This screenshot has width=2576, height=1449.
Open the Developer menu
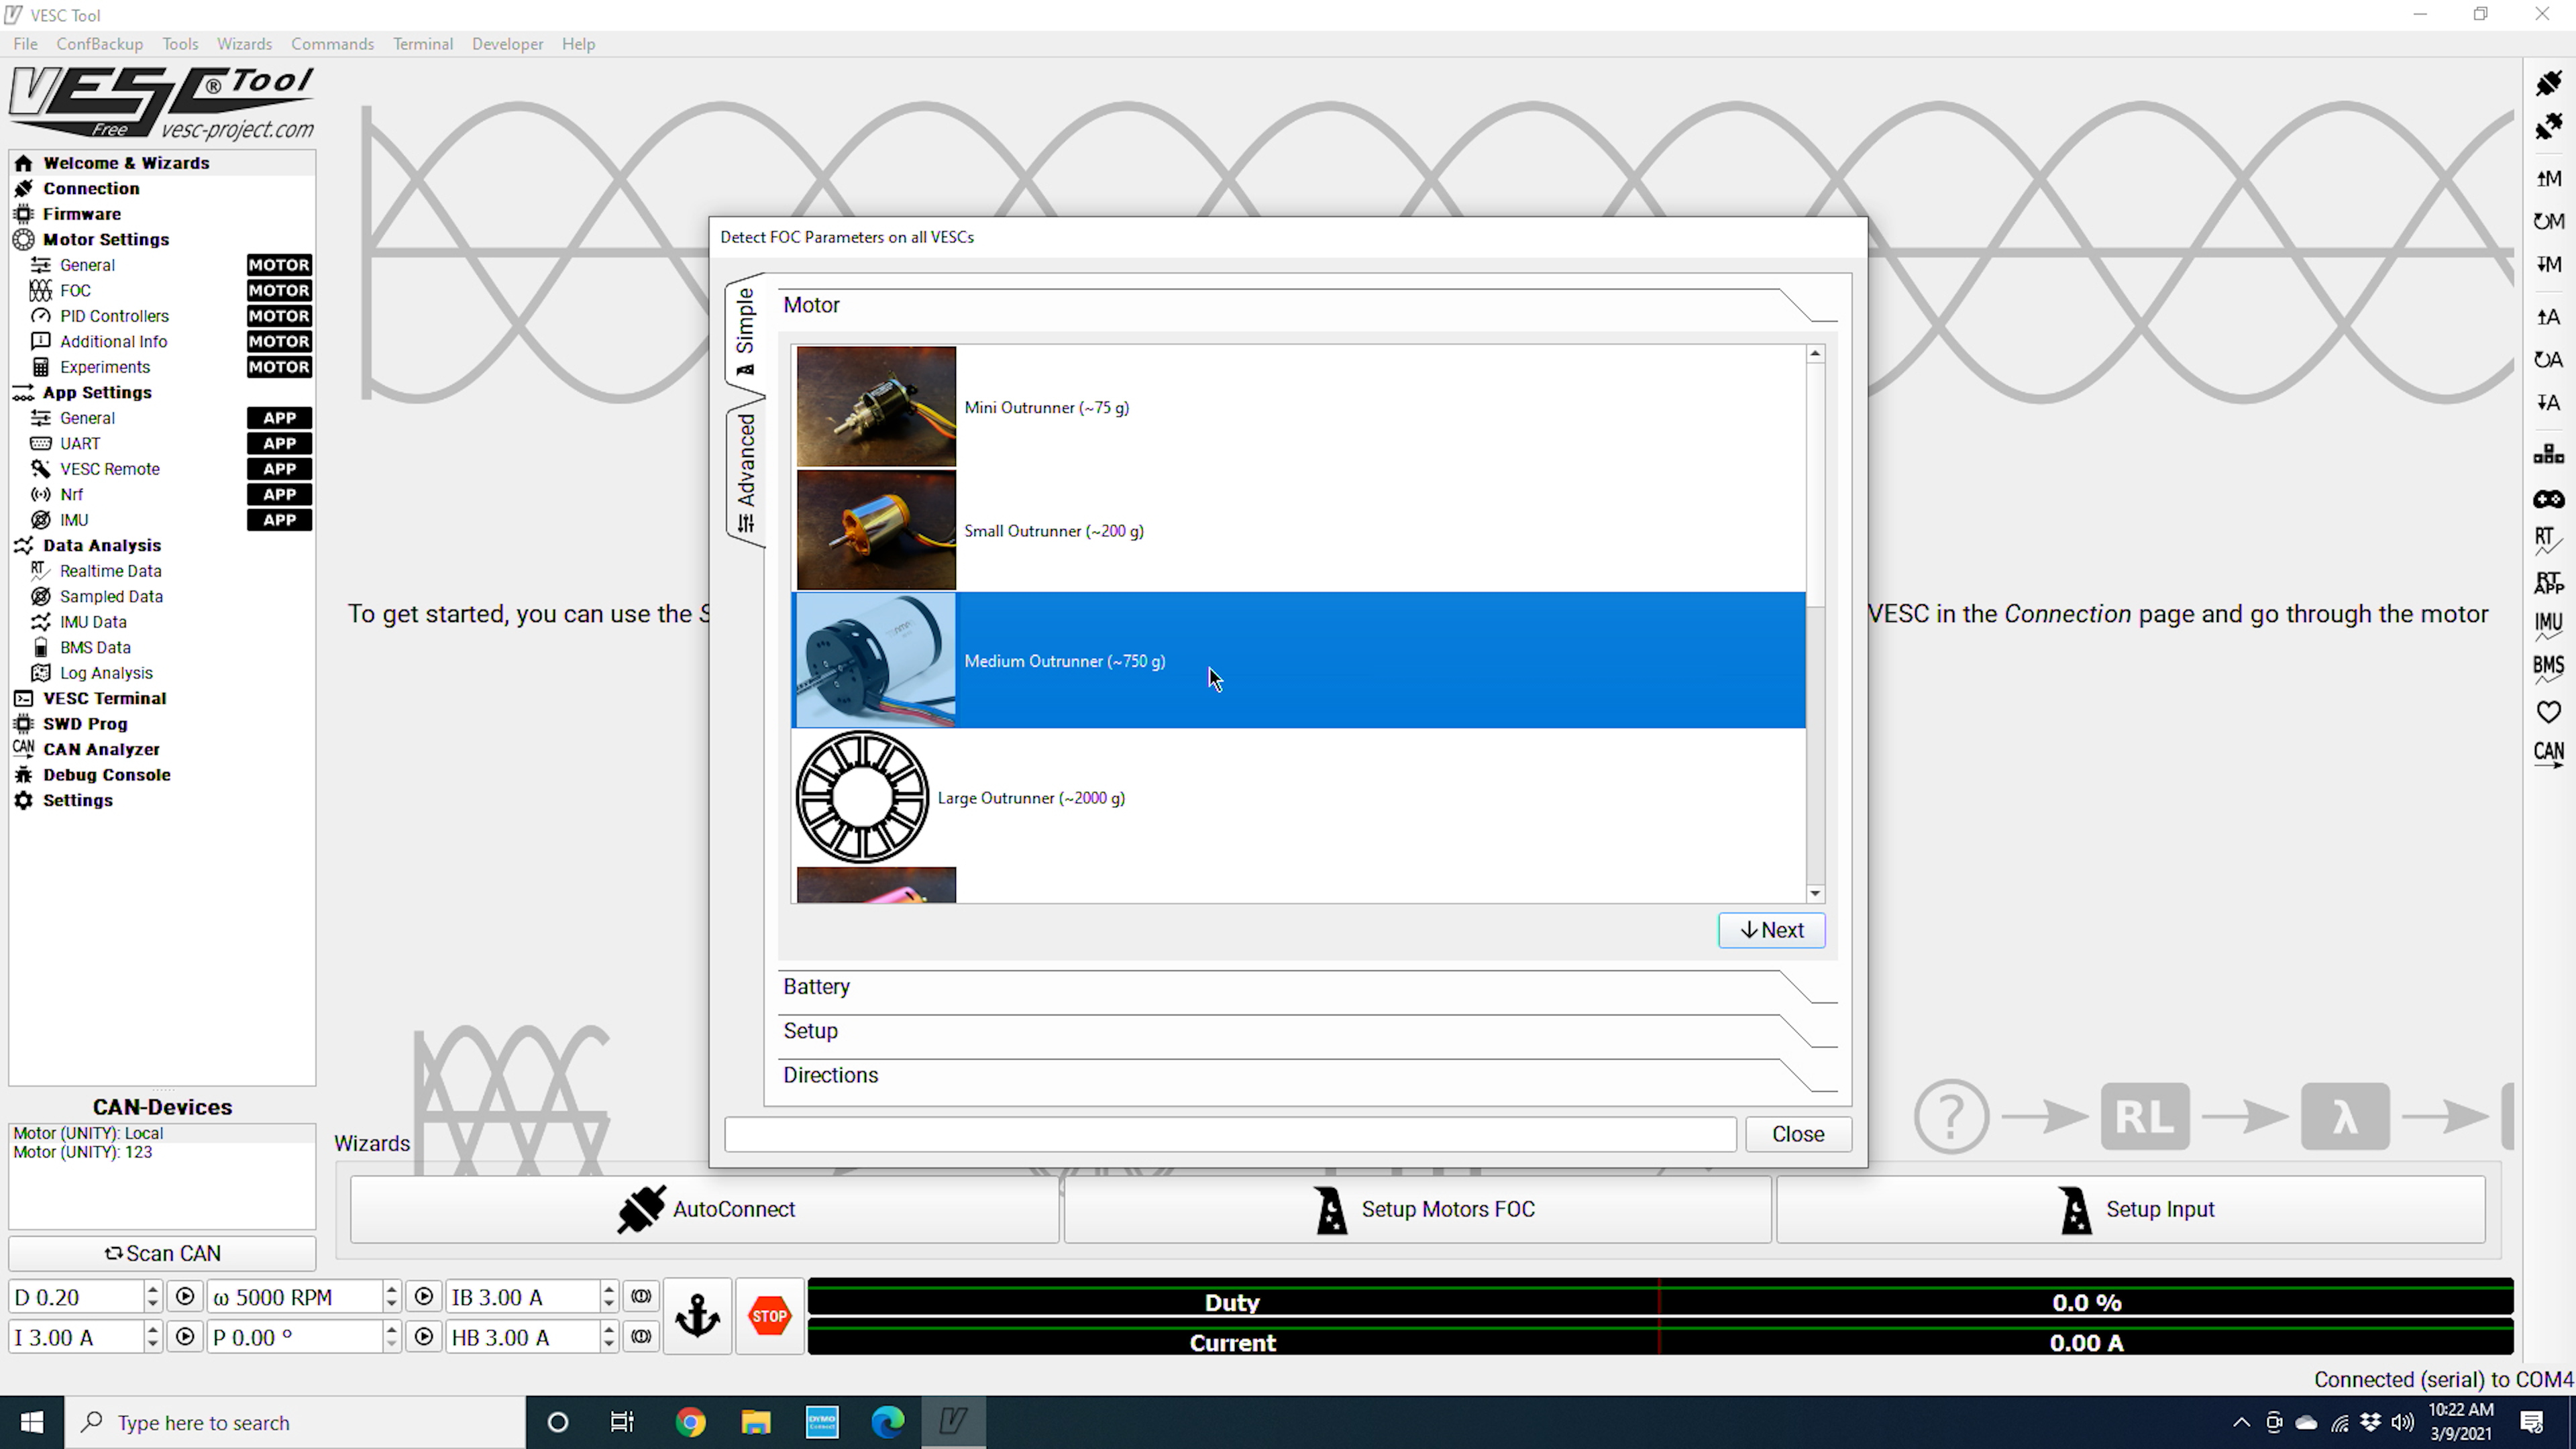507,44
